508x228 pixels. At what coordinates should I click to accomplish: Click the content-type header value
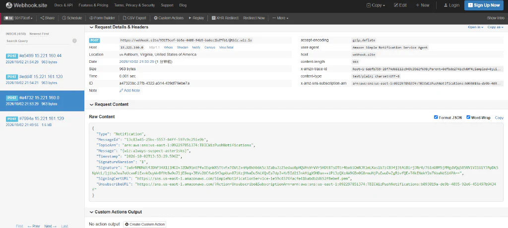(376, 76)
